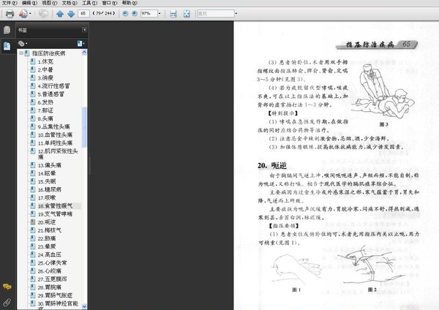The height and width of the screenshot is (310, 439).
Task: Click the round zoom in button
Action: pyautogui.click(x=135, y=13)
